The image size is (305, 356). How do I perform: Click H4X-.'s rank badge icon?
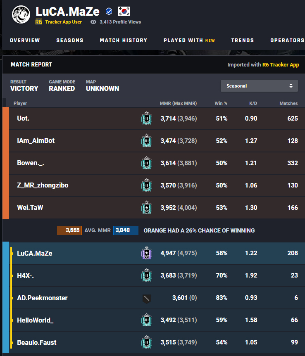(x=147, y=275)
